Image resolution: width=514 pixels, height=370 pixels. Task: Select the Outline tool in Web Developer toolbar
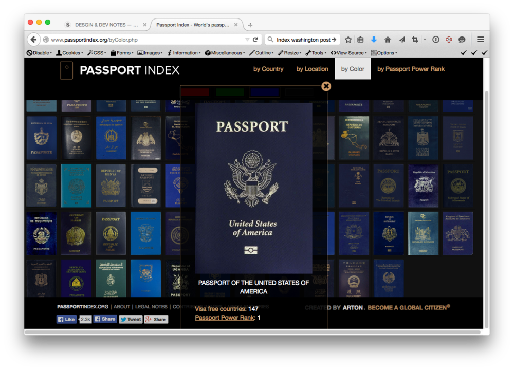(261, 52)
